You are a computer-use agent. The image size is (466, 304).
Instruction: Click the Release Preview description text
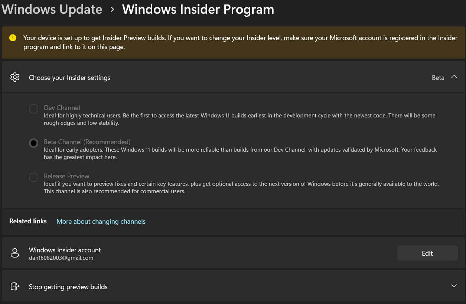tap(241, 188)
